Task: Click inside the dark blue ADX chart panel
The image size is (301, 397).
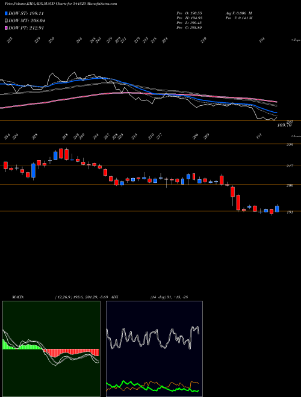Action: coord(154,349)
